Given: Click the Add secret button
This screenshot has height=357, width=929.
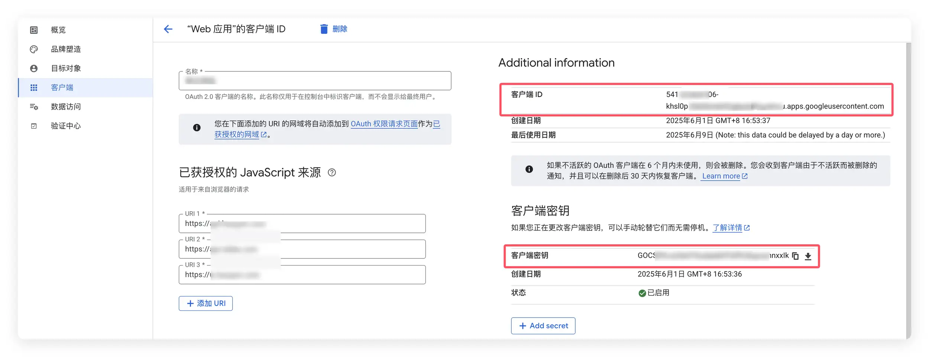Looking at the screenshot, I should pyautogui.click(x=543, y=326).
